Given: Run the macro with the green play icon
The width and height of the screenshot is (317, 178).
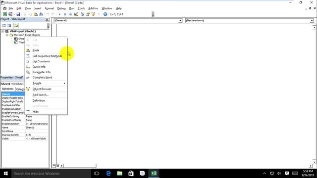Looking at the screenshot, I should tap(59, 14).
